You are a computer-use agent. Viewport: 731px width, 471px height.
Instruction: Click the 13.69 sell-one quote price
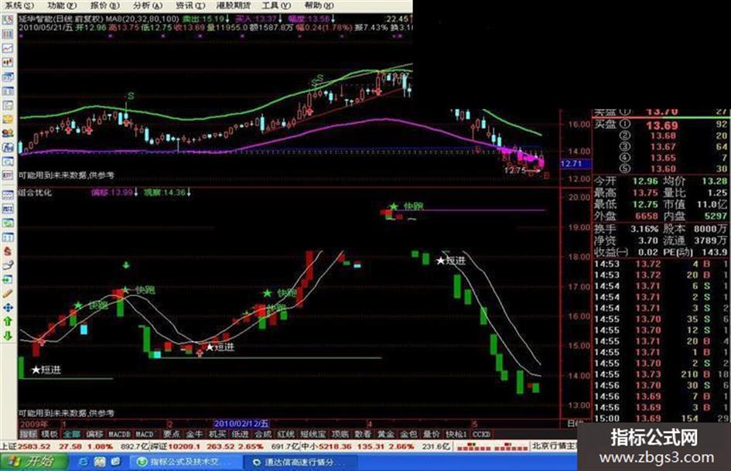[x=661, y=125]
